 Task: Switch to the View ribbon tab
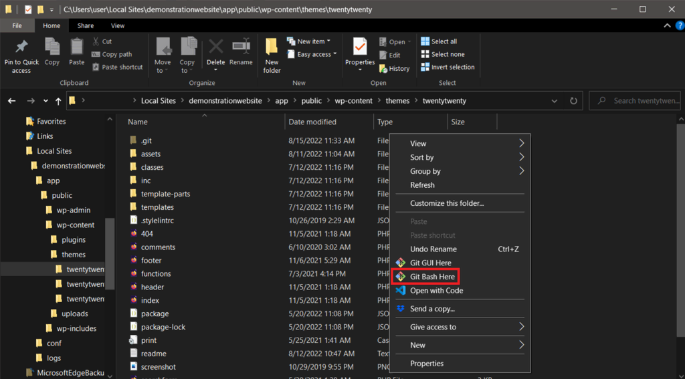118,26
